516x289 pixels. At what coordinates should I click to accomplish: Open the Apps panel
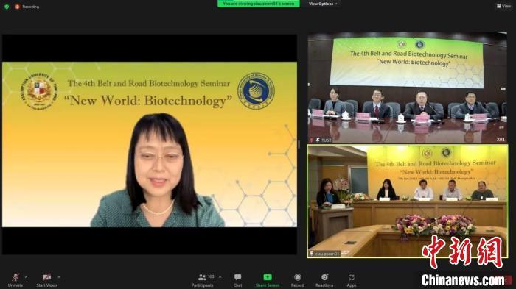click(352, 280)
